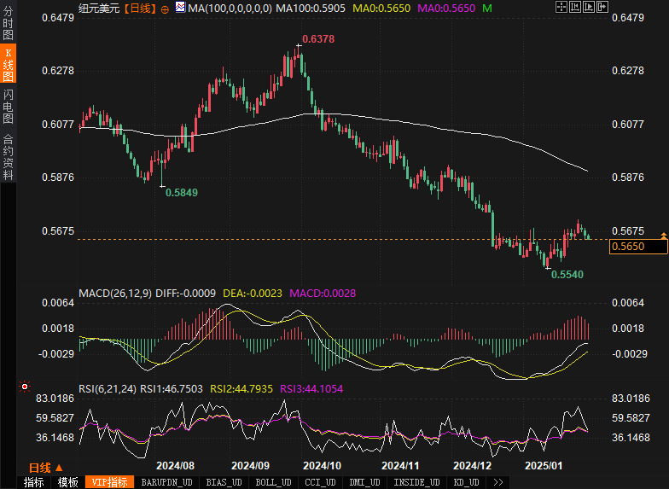The image size is (669, 489).
Task: Switch to the 分时图 view in the sidebar
Action: click(8, 24)
